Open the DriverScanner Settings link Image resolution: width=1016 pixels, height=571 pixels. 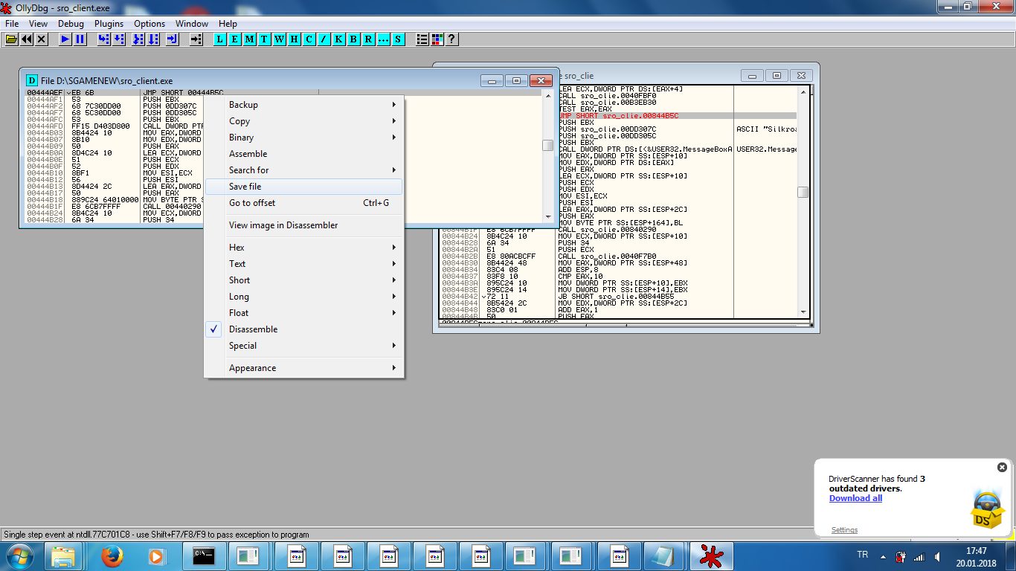[844, 530]
